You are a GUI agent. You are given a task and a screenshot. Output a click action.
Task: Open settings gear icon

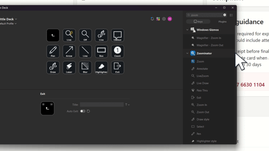(x=164, y=19)
